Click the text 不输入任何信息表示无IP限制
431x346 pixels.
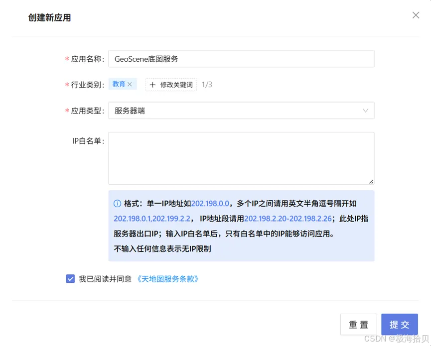(162, 249)
